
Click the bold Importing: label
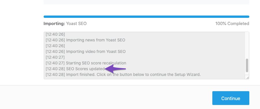point(54,24)
